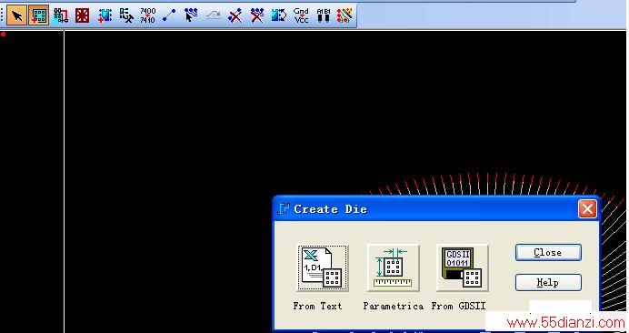Click the add component plus icon
This screenshot has height=333, width=629.
(105, 15)
